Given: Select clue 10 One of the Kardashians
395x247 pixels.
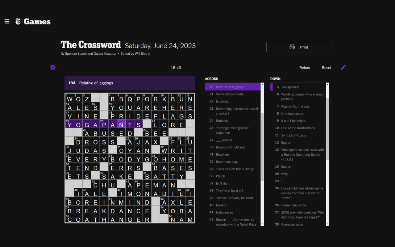Looking at the screenshot, I should (x=298, y=128).
